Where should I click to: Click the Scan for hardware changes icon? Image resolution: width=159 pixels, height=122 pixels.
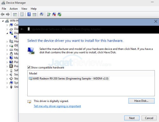42,14
